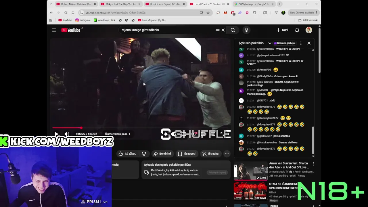The image size is (368, 207).
Task: Close the live chat replay panel
Action: (x=309, y=43)
